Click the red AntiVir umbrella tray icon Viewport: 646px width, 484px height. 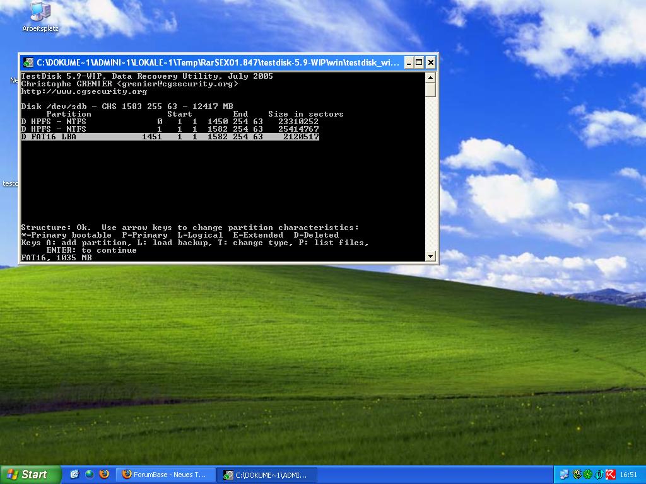pos(610,475)
